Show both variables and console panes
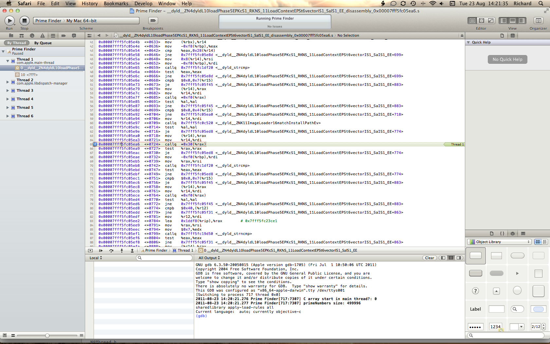This screenshot has height=344, width=550. click(x=451, y=258)
